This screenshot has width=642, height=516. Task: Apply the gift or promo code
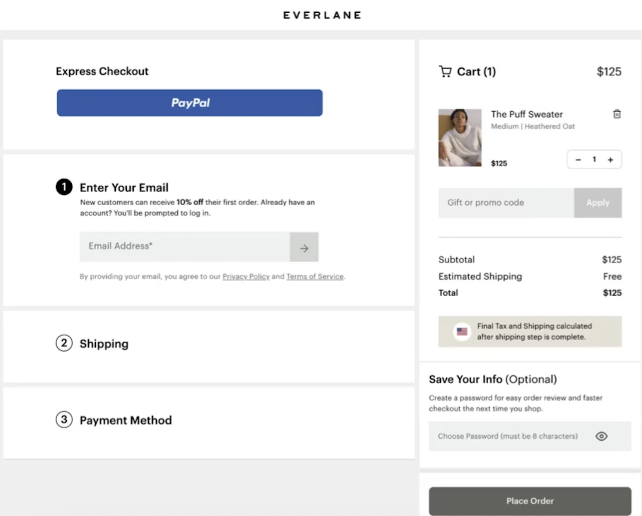click(598, 203)
